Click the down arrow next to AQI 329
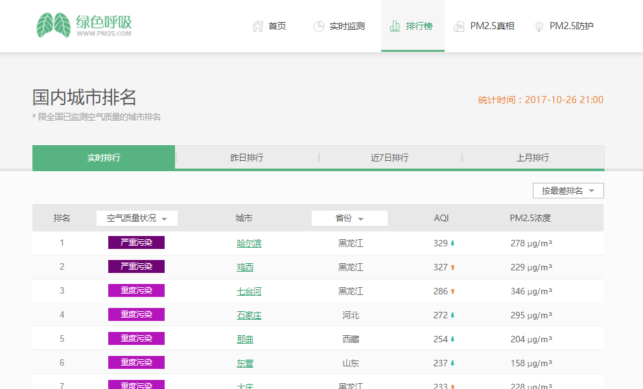 point(452,243)
